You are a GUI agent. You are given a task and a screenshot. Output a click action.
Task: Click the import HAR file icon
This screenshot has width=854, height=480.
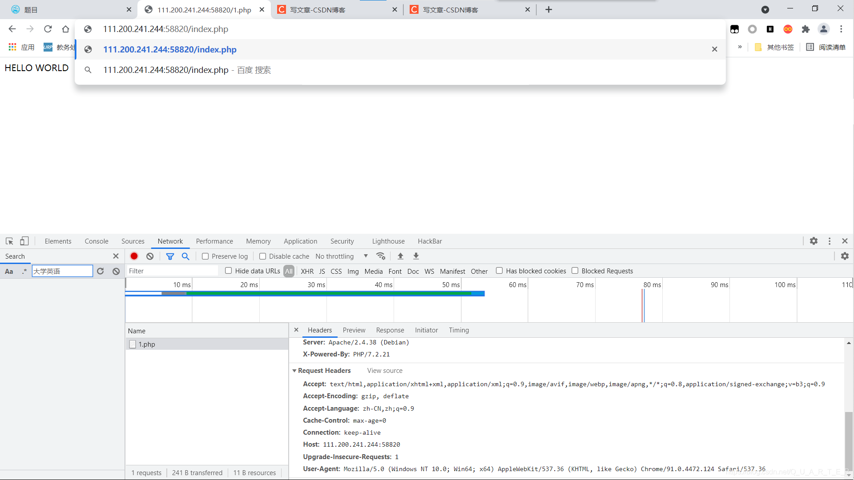(x=401, y=256)
